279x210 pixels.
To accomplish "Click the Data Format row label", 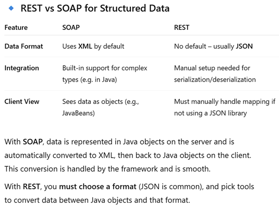I will pos(24,46).
